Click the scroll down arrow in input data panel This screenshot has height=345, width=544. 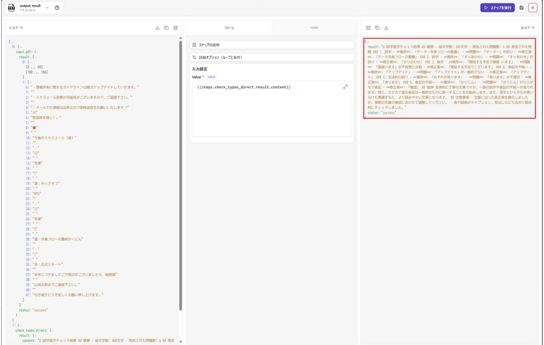180,342
